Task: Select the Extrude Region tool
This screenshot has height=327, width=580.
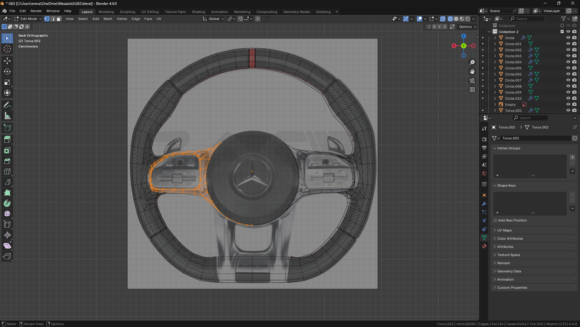Action: [x=7, y=139]
